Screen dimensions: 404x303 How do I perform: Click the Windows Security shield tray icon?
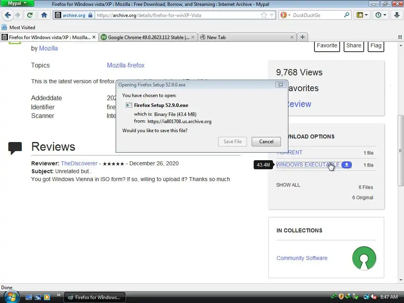(x=341, y=297)
